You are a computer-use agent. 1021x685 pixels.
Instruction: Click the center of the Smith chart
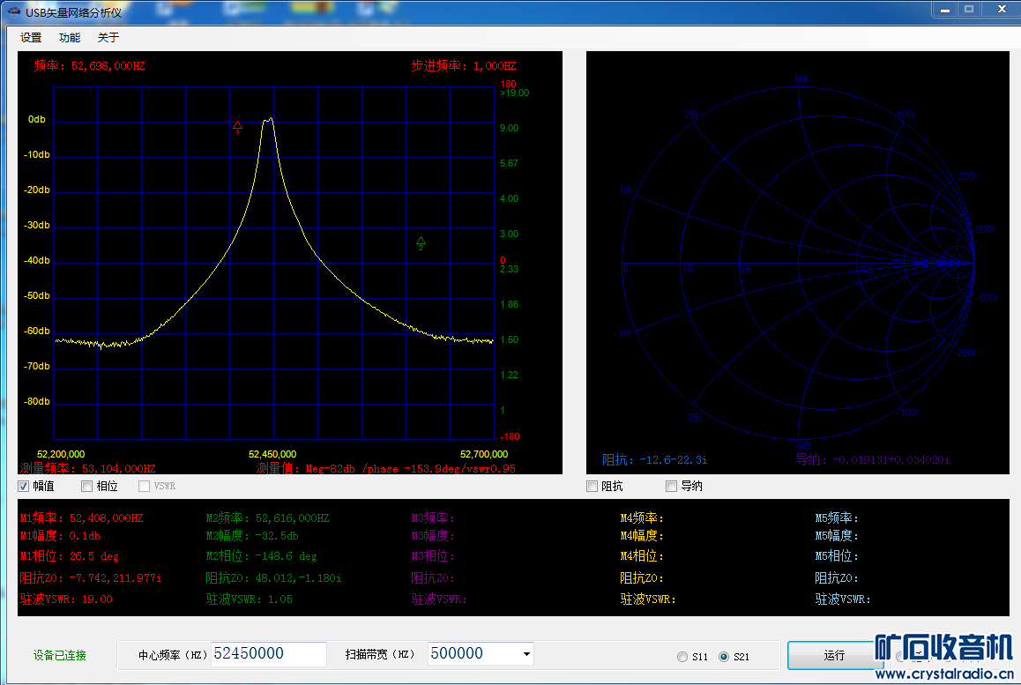point(798,263)
